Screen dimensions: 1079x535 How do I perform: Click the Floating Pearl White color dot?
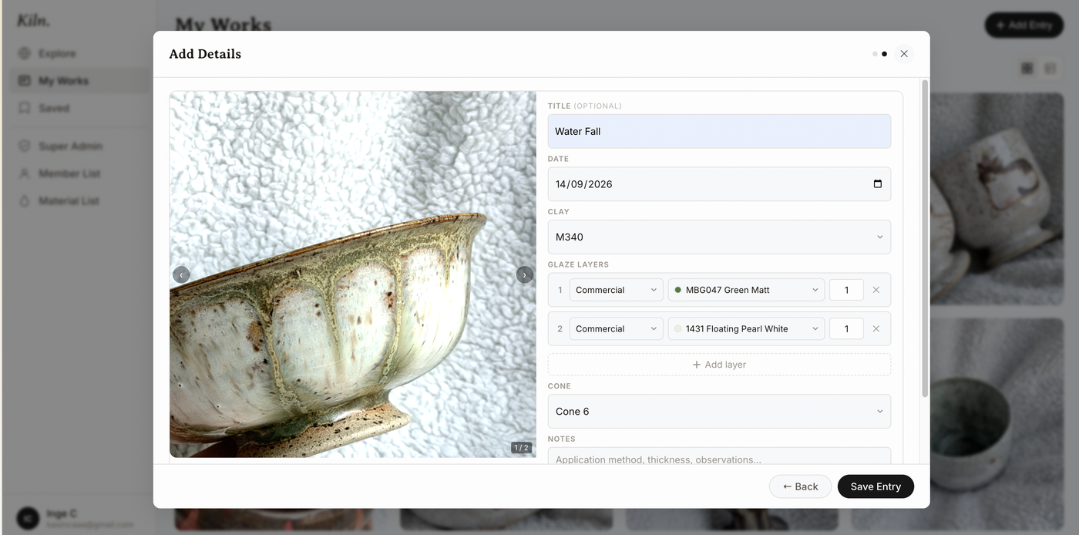click(x=678, y=328)
